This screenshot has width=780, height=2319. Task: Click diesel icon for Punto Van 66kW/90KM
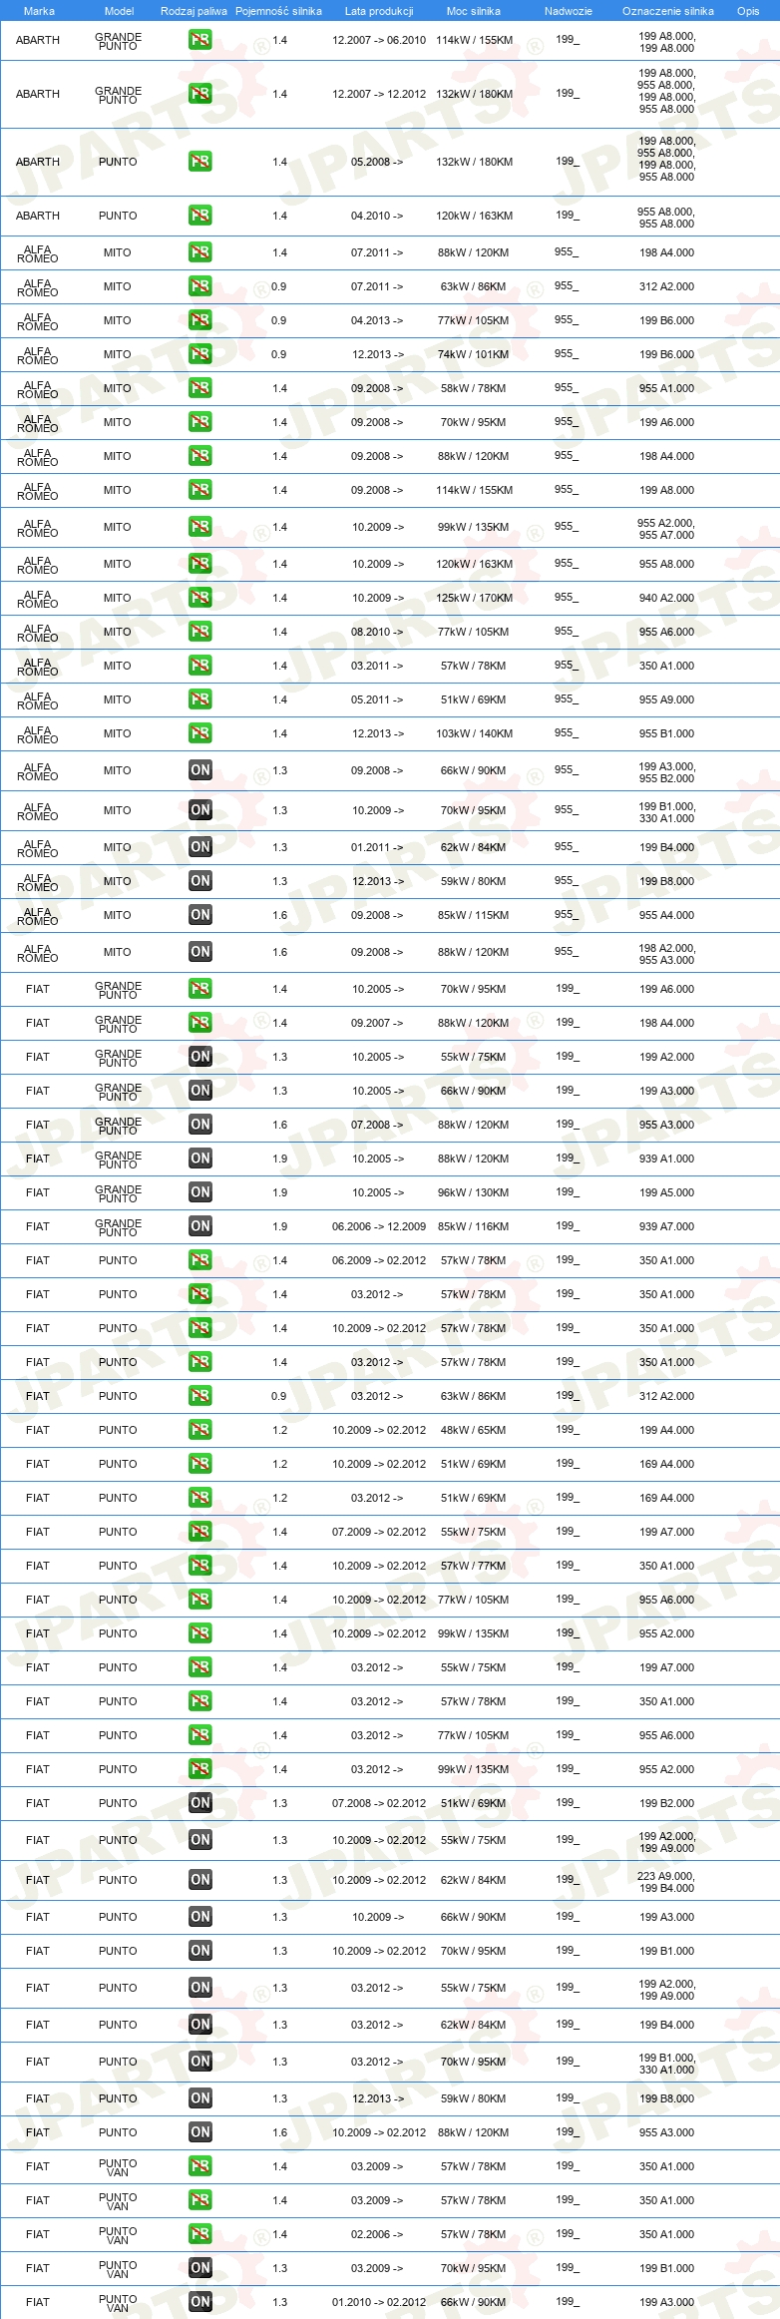point(199,2302)
